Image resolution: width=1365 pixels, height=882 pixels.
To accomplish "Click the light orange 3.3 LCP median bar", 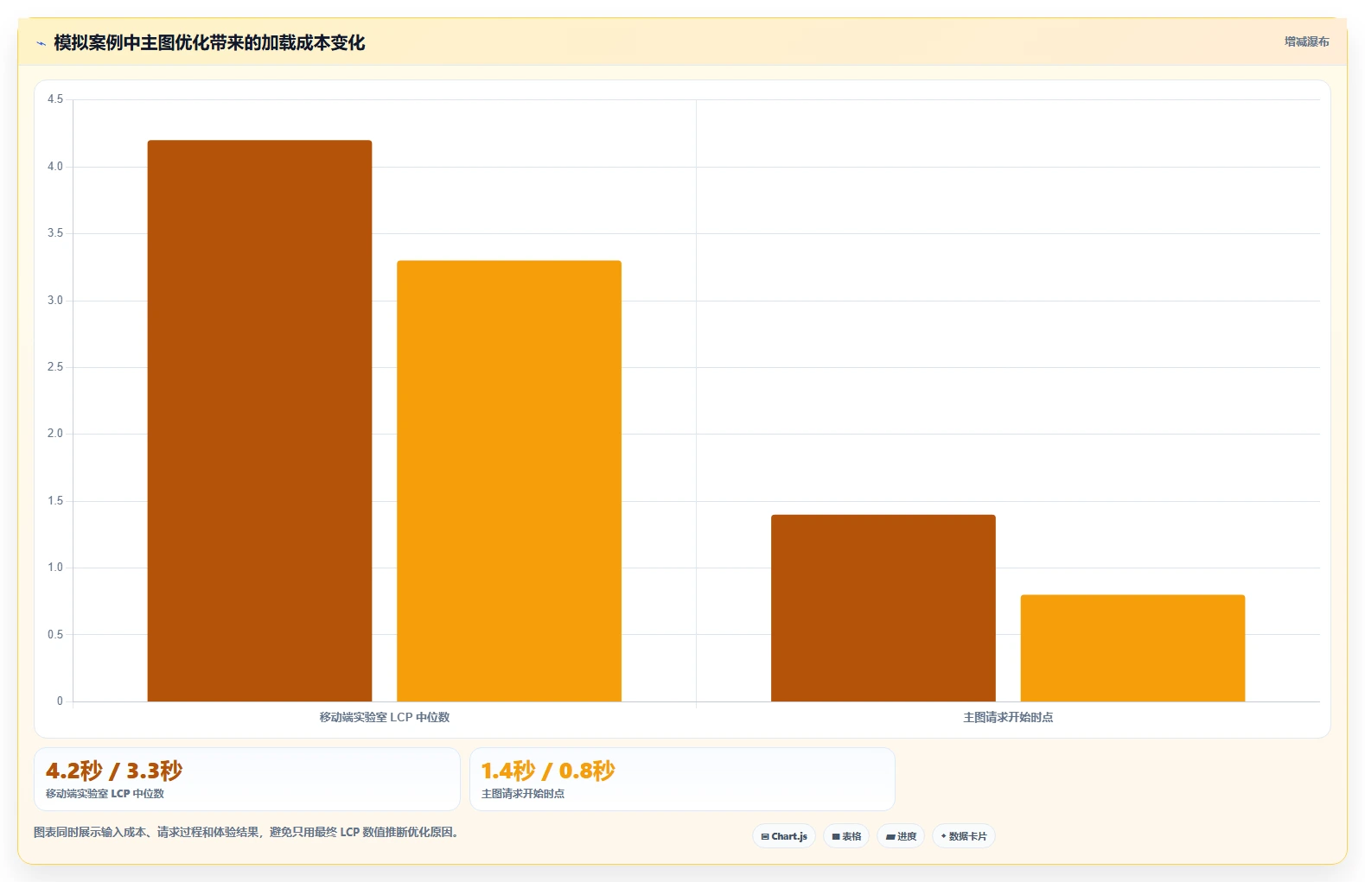I will tap(509, 481).
